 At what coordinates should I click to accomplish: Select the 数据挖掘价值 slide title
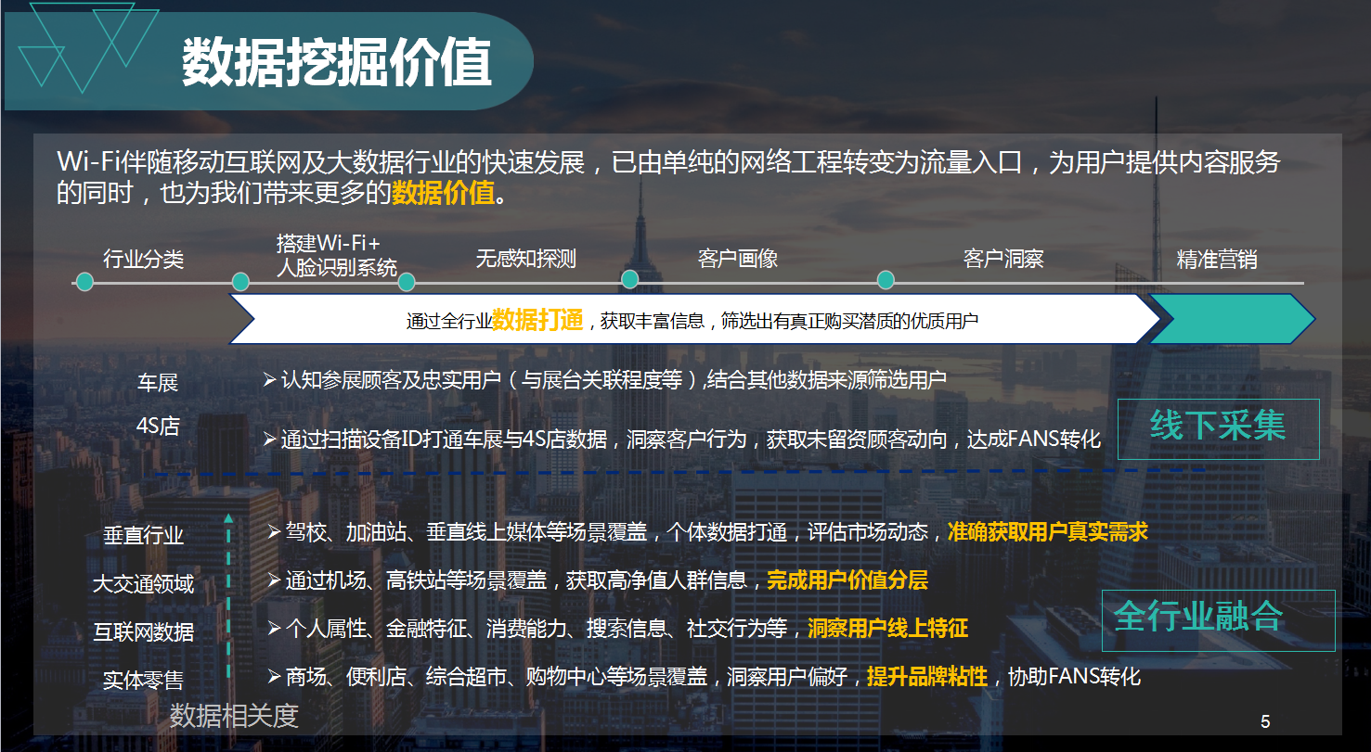point(336,63)
